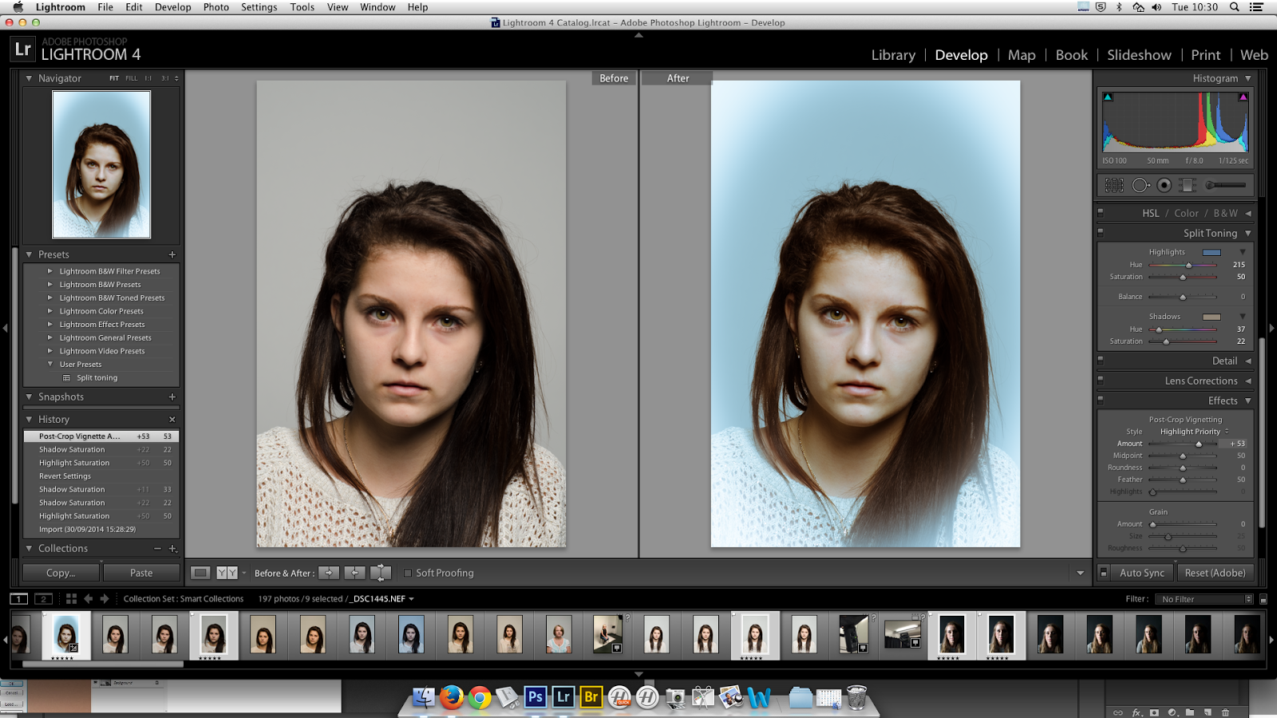The height and width of the screenshot is (718, 1277).
Task: Select the Revert Settings history step
Action: (x=65, y=476)
